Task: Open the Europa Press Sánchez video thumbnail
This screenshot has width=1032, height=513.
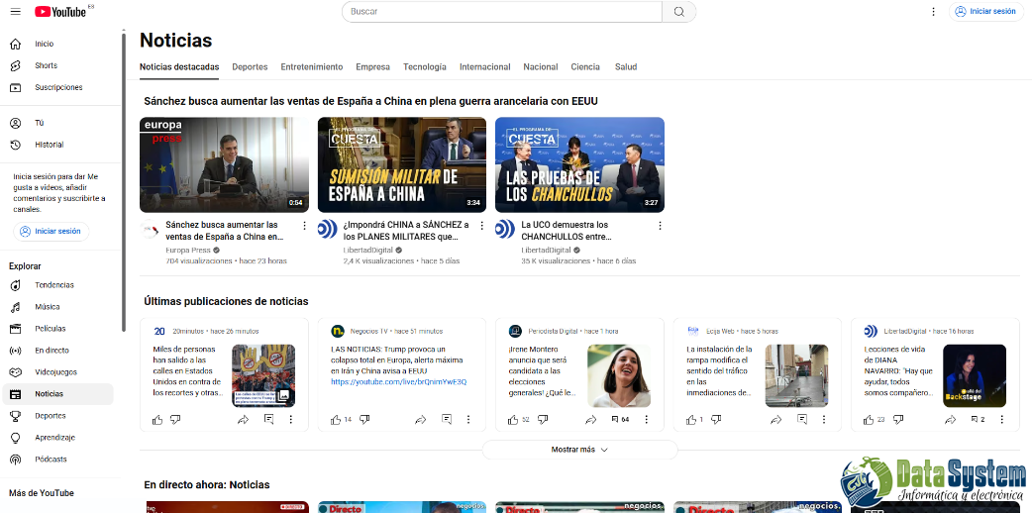Action: [225, 164]
